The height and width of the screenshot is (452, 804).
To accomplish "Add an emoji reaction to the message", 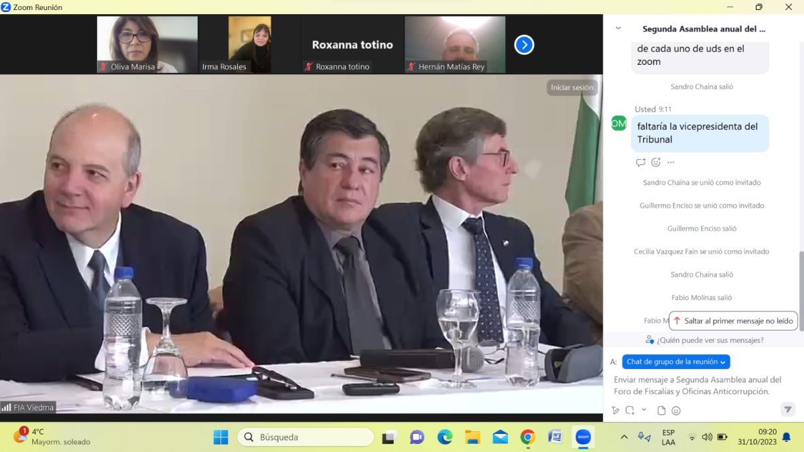I will (x=656, y=163).
